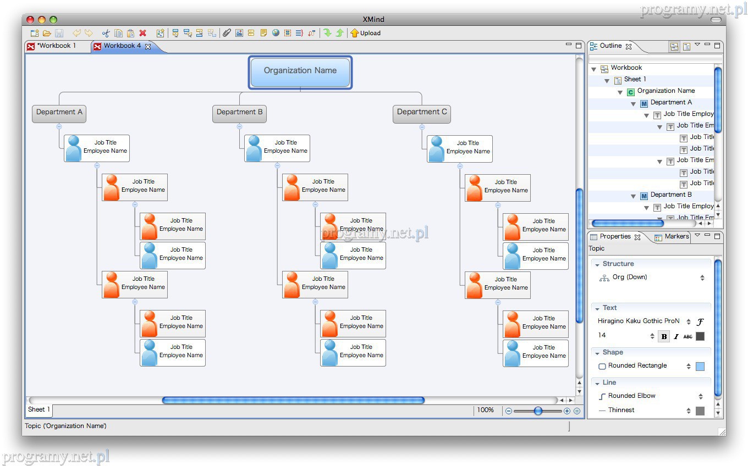Click the Hyperlink globe icon
Screen dimensions: 748x466
(x=276, y=33)
